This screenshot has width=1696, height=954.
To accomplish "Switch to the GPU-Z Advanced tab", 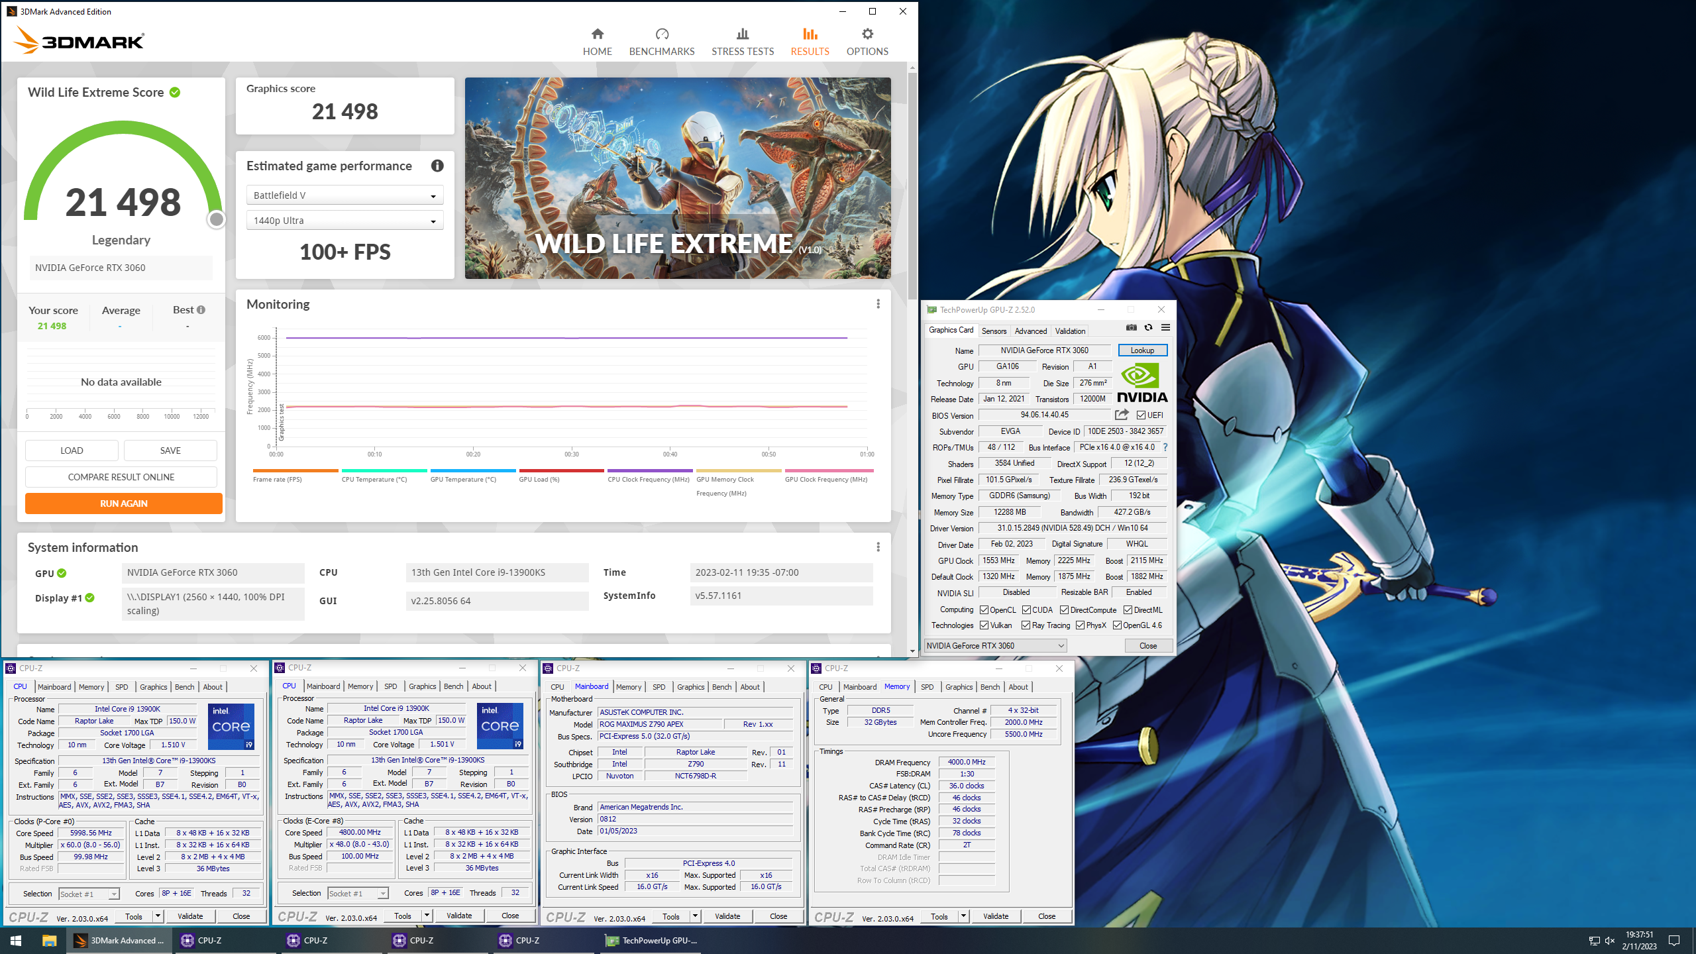I will pos(1031,331).
